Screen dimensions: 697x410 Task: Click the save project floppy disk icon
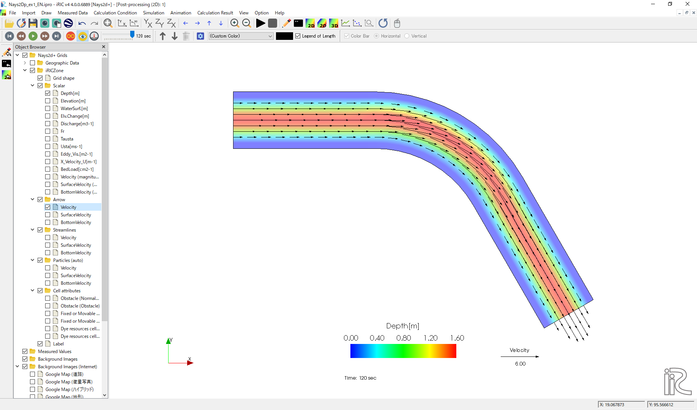point(33,23)
